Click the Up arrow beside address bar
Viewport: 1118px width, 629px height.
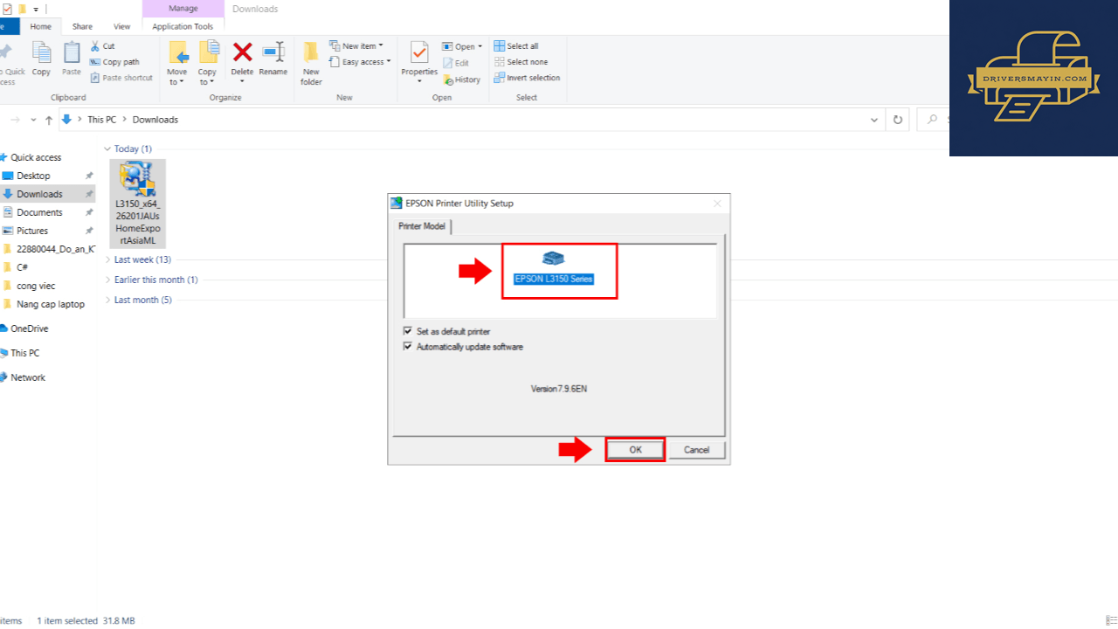click(49, 120)
